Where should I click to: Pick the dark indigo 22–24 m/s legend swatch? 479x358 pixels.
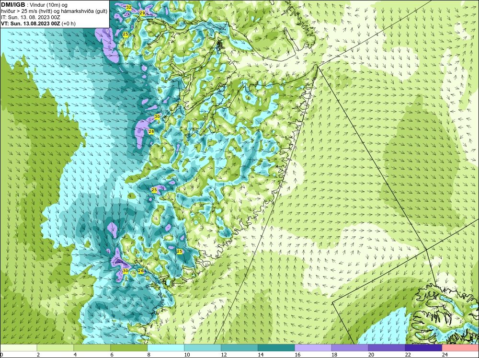tap(424, 348)
